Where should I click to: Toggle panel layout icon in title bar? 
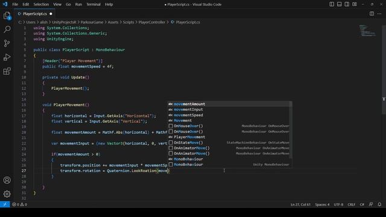[339, 4]
